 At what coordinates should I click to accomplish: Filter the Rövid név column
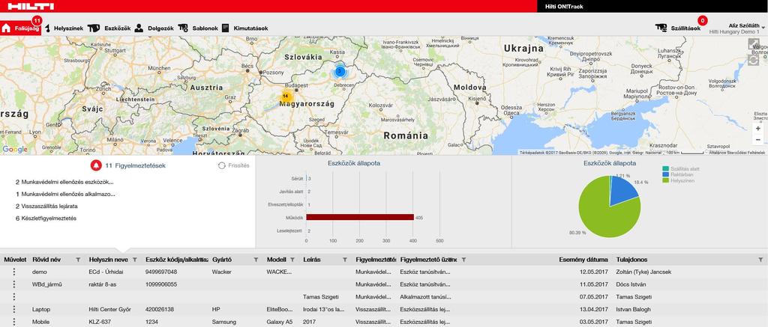pyautogui.click(x=78, y=260)
